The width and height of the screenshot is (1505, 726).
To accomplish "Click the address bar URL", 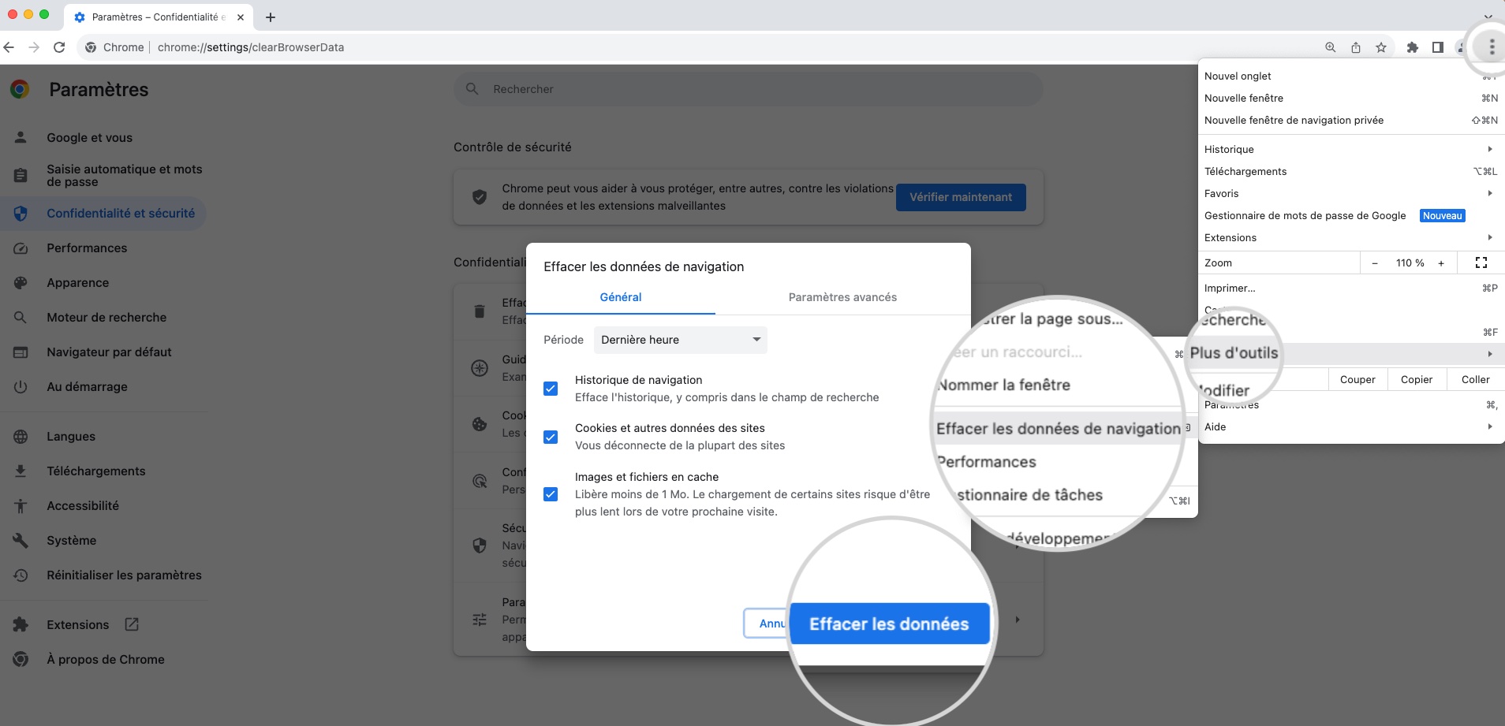I will click(x=251, y=47).
